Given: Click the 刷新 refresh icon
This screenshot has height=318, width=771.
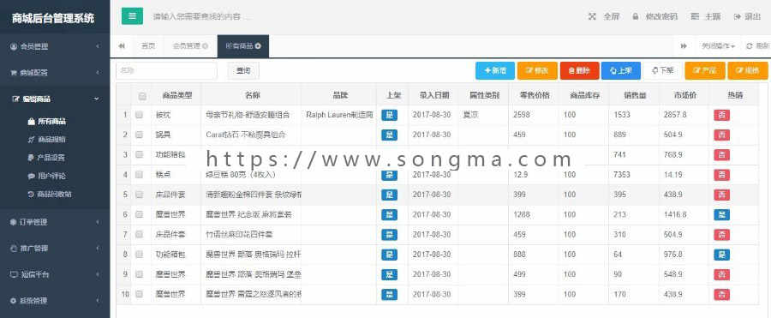Looking at the screenshot, I should 750,45.
